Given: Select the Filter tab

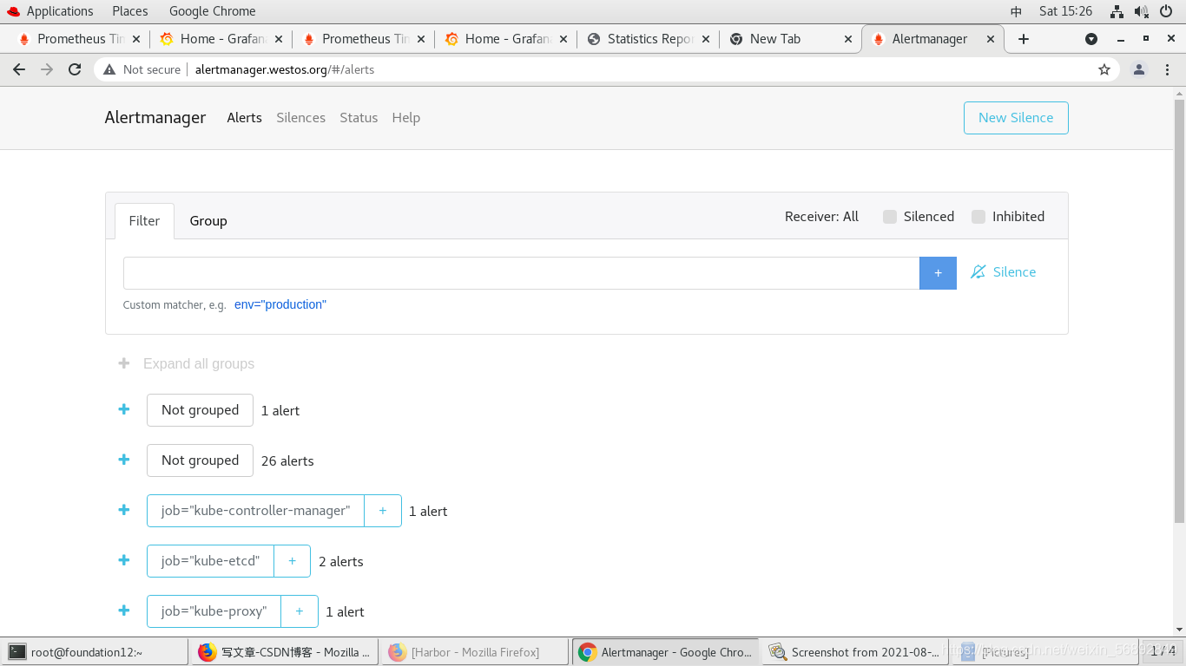Looking at the screenshot, I should tap(144, 221).
